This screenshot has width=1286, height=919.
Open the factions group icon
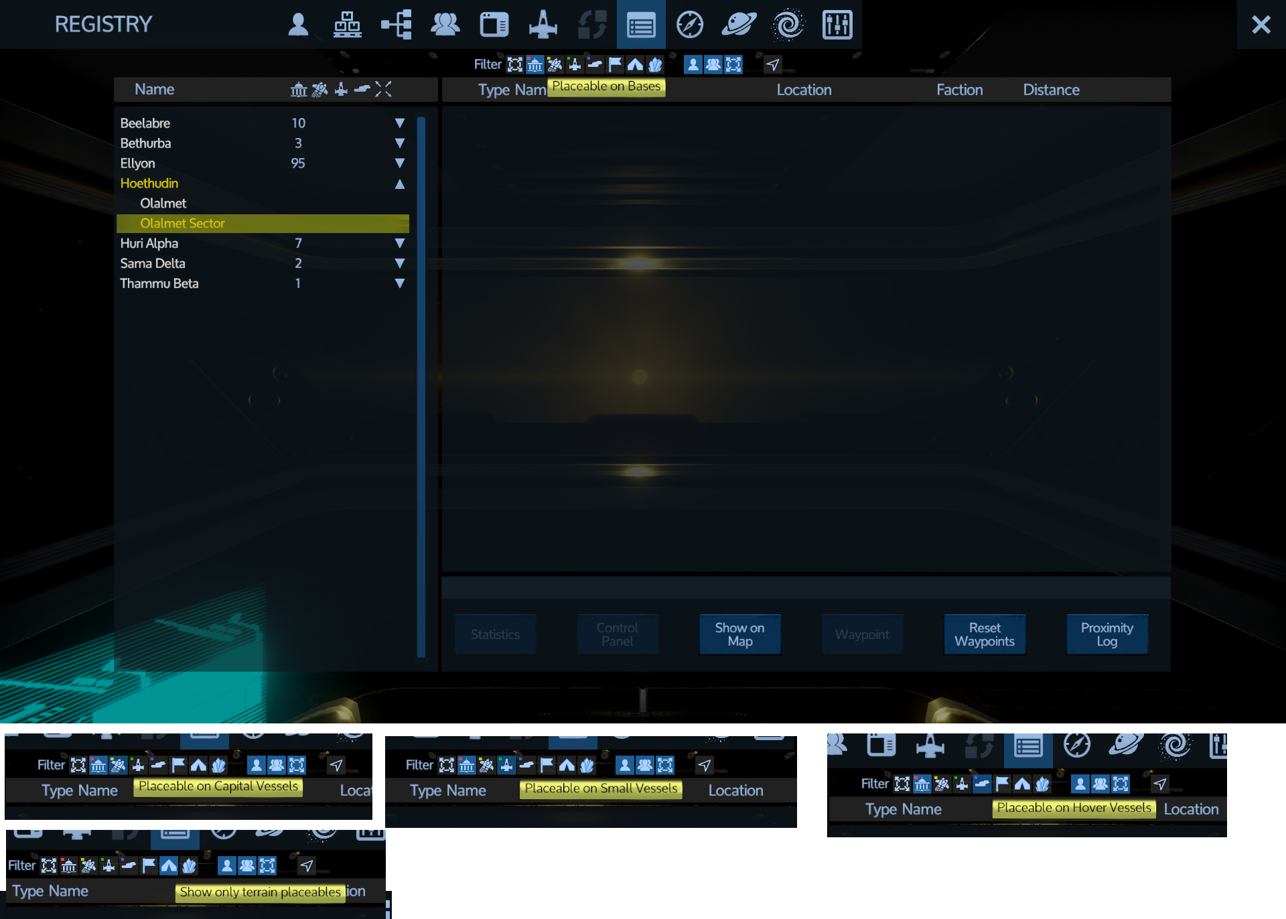445,25
